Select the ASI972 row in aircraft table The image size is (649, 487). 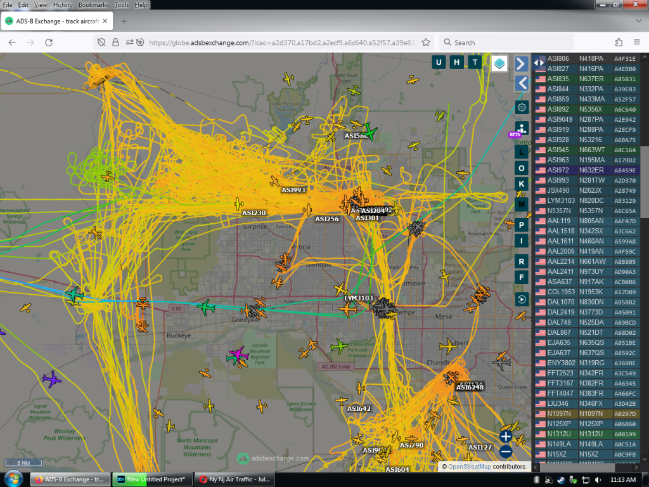click(x=587, y=170)
